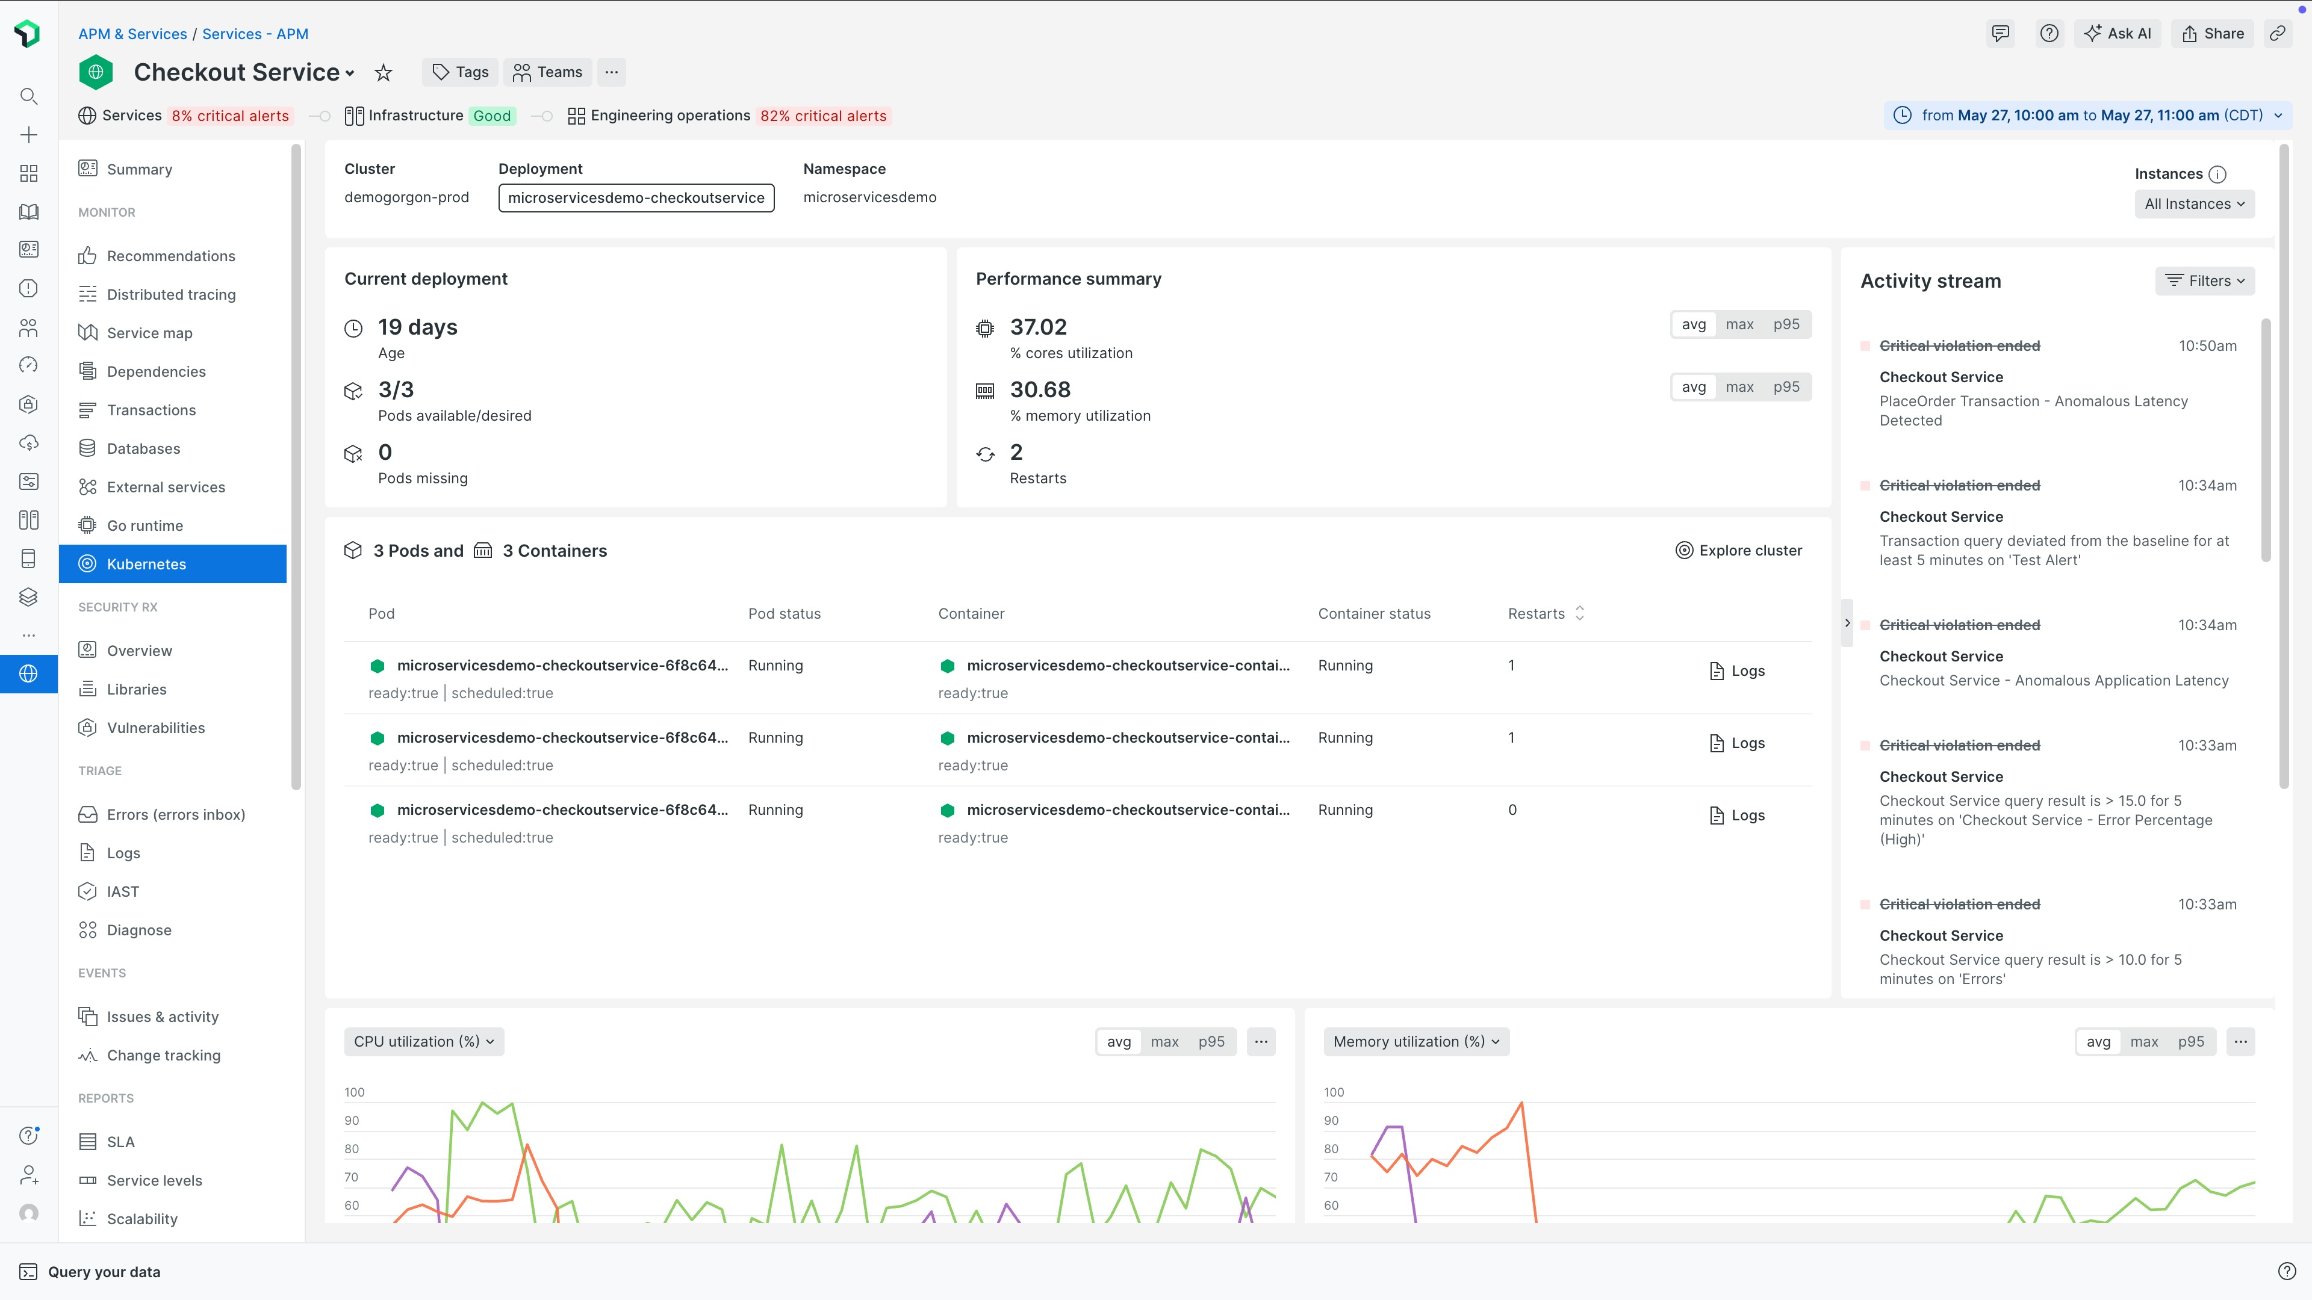
Task: Star the Checkout Service as a favorite
Action: tap(384, 72)
